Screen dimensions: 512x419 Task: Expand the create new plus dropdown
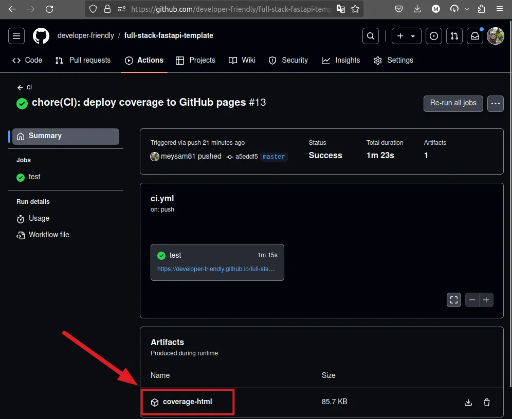[406, 36]
